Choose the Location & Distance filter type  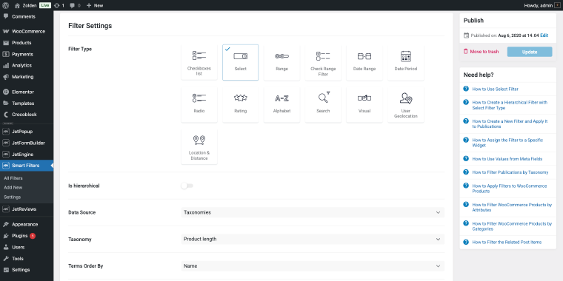pyautogui.click(x=199, y=146)
